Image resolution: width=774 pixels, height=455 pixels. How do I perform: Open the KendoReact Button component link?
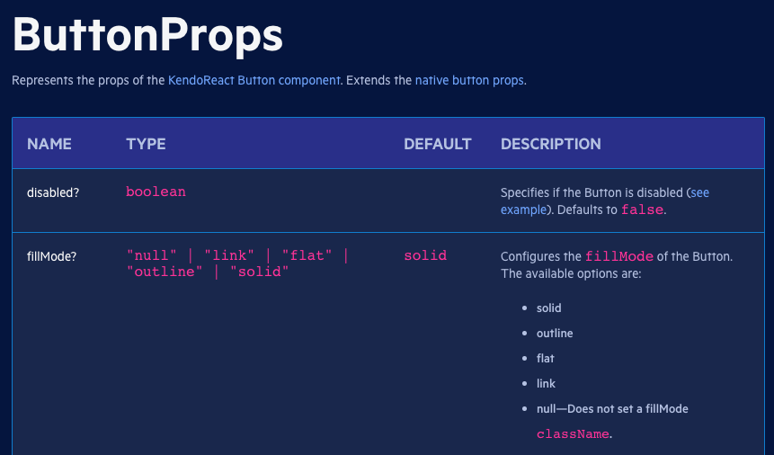(254, 81)
